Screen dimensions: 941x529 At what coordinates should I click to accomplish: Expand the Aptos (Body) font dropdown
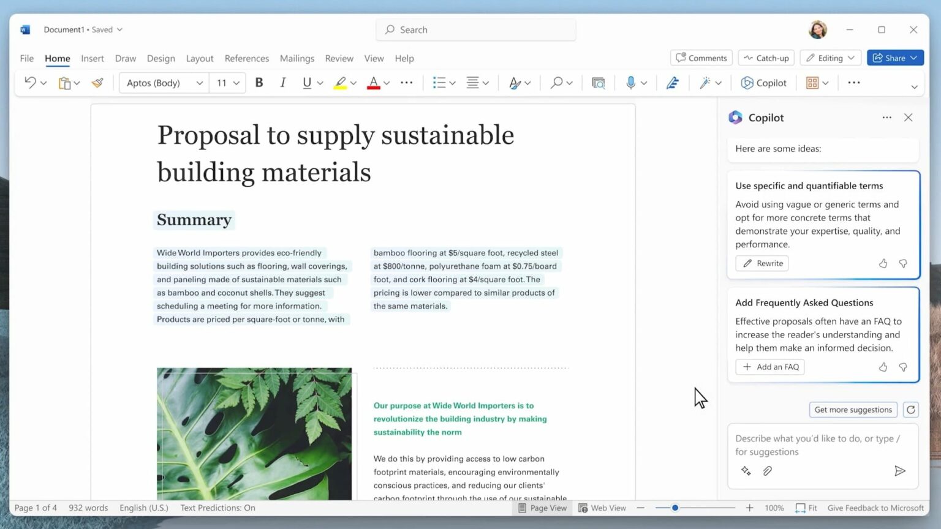click(199, 83)
